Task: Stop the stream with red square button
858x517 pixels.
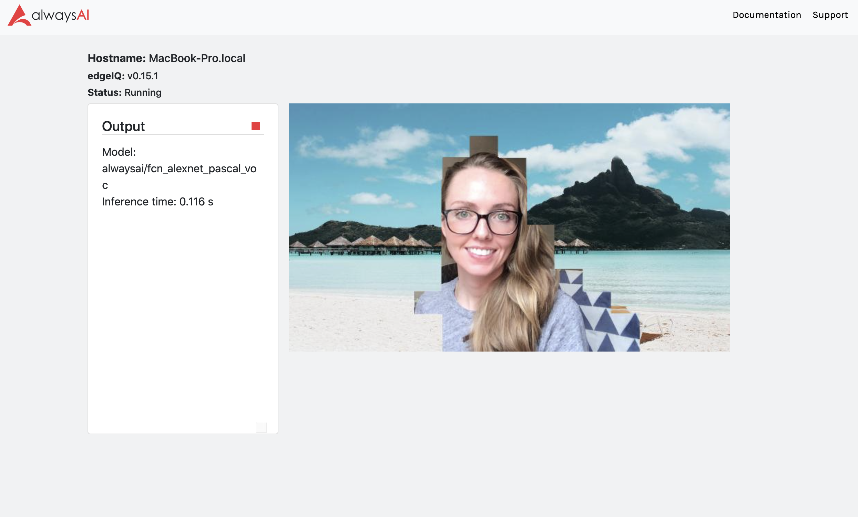Action: tap(256, 126)
